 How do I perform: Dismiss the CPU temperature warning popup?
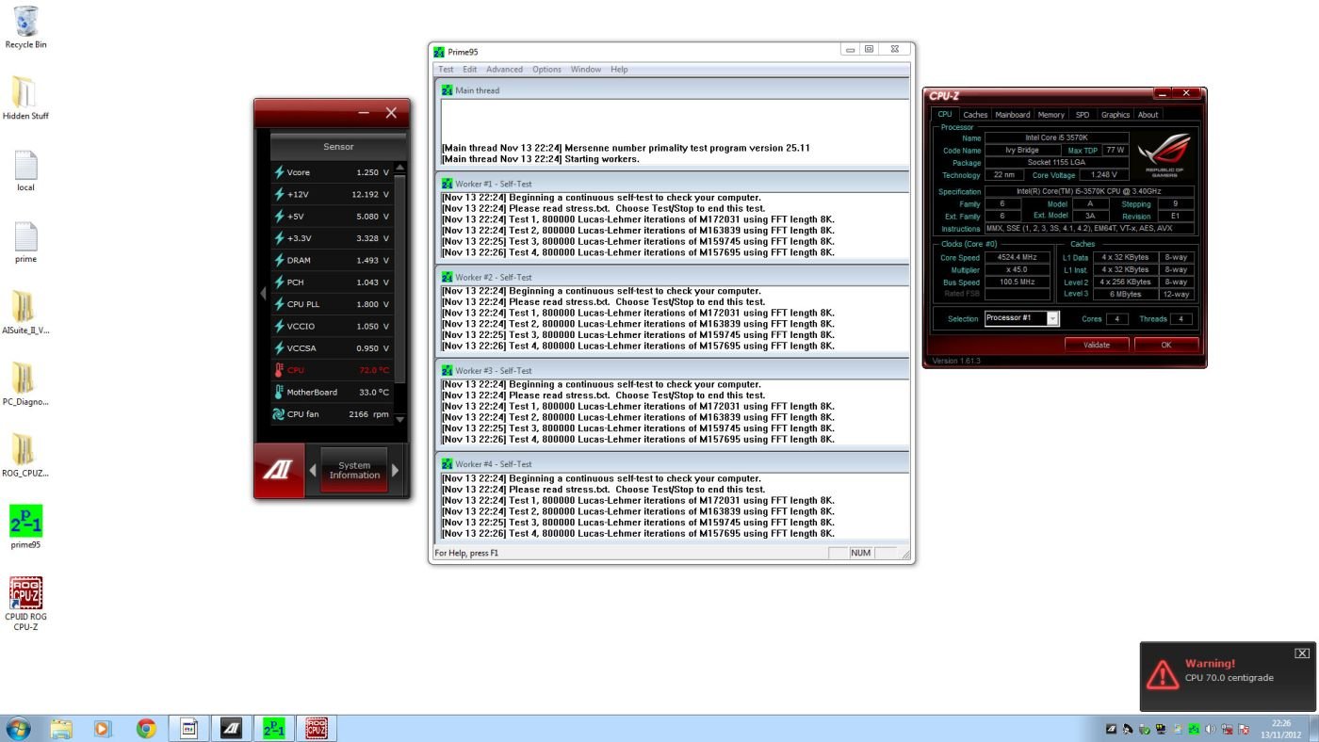click(x=1302, y=653)
